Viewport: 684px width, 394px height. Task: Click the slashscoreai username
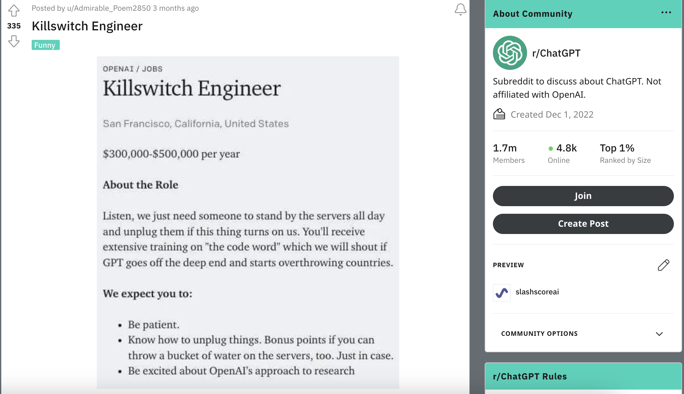[537, 292]
